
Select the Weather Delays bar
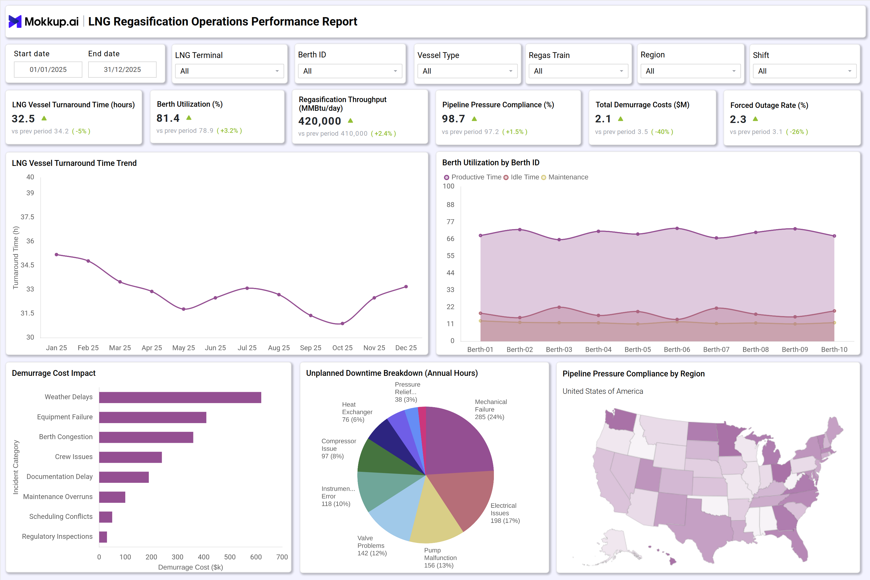180,398
